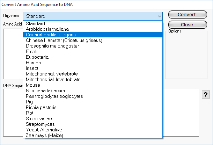Choose Pan troglodytes troglodytes
Screen dimensions: 213x145
pyautogui.click(x=54, y=96)
